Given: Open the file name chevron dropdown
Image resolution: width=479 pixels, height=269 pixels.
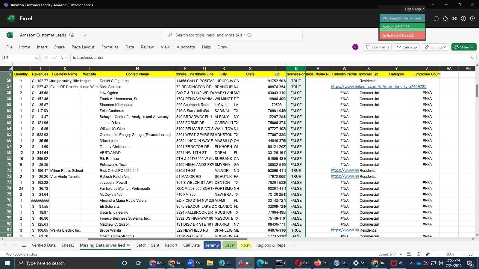Looking at the screenshot, I should point(85,35).
